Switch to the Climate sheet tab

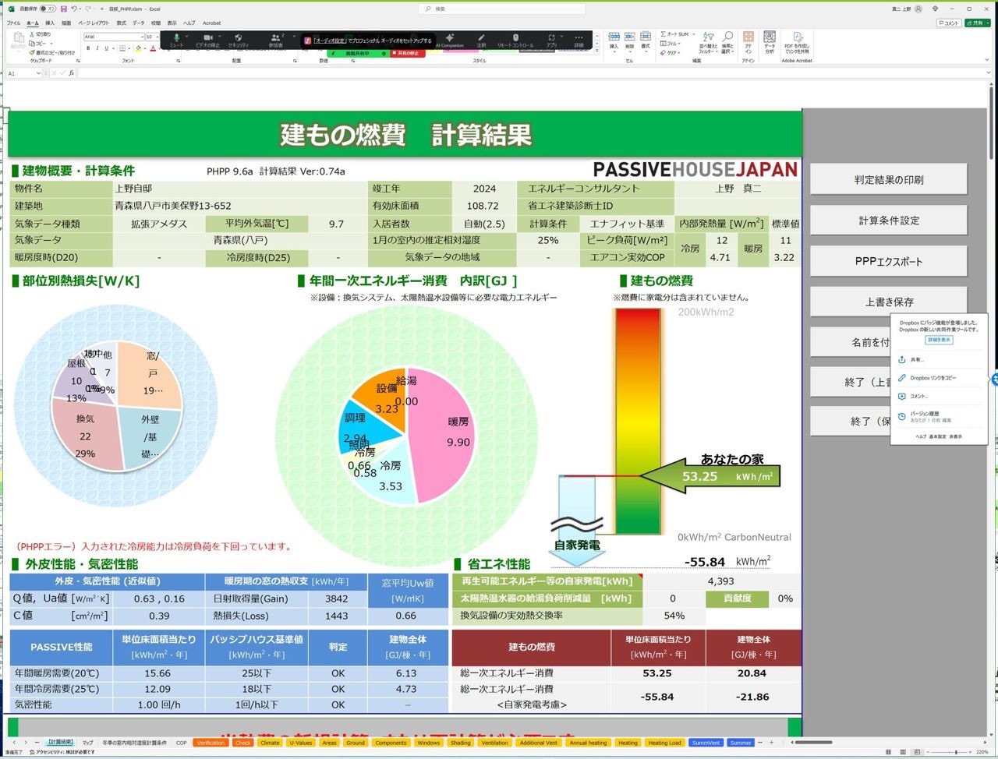270,743
